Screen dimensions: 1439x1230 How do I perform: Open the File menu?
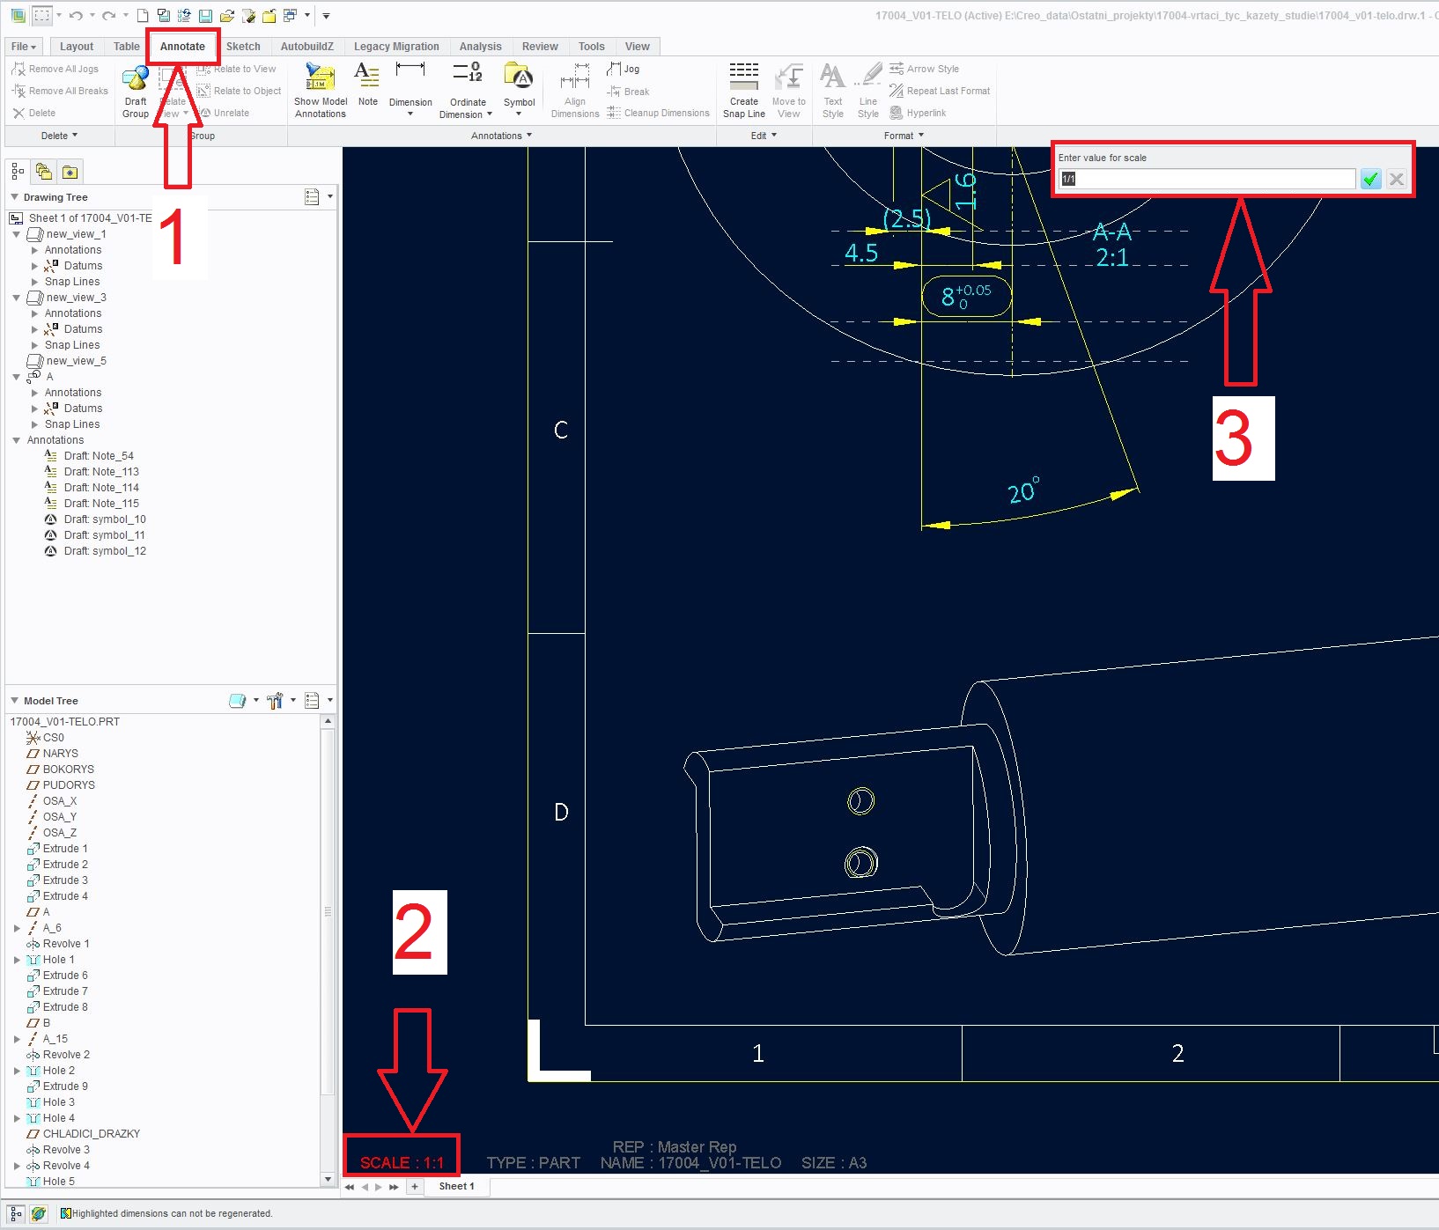[24, 47]
